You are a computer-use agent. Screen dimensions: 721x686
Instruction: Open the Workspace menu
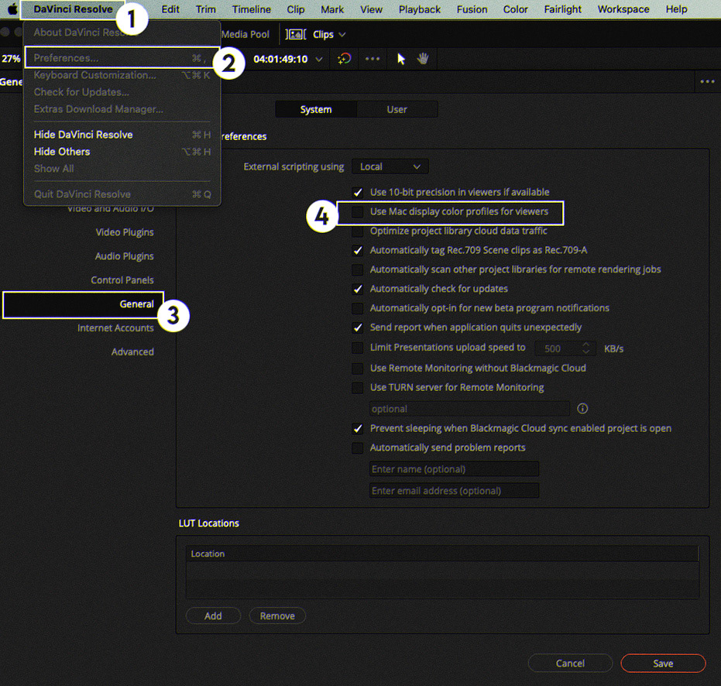tap(623, 9)
